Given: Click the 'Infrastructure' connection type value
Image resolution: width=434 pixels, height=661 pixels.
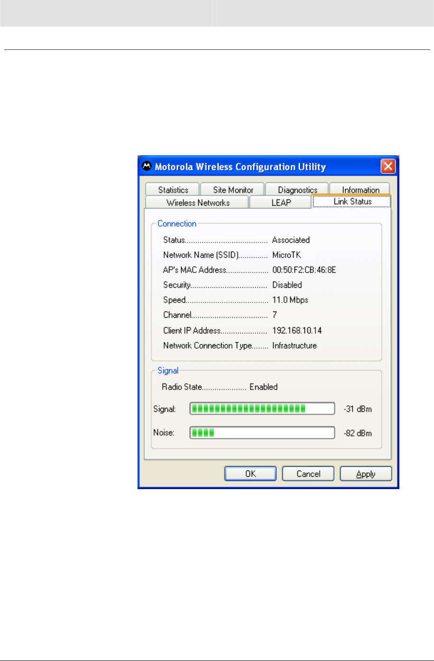Looking at the screenshot, I should pyautogui.click(x=295, y=346).
